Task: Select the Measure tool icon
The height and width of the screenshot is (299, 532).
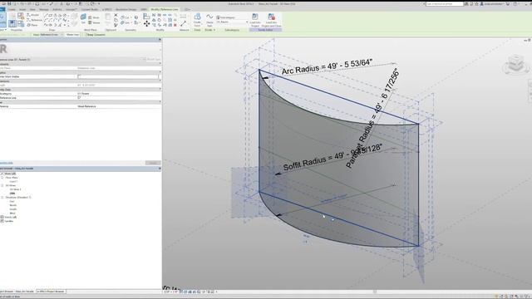Action: (x=184, y=23)
